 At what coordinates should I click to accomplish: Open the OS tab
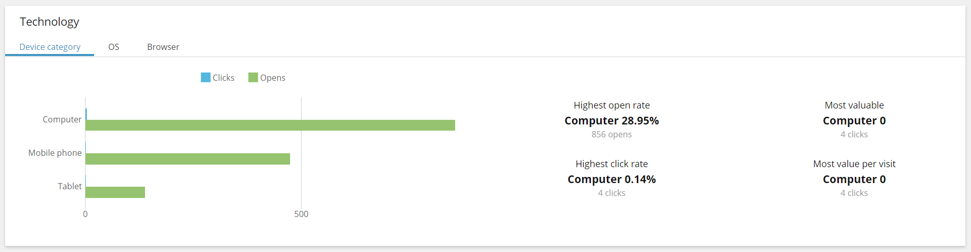click(x=114, y=47)
